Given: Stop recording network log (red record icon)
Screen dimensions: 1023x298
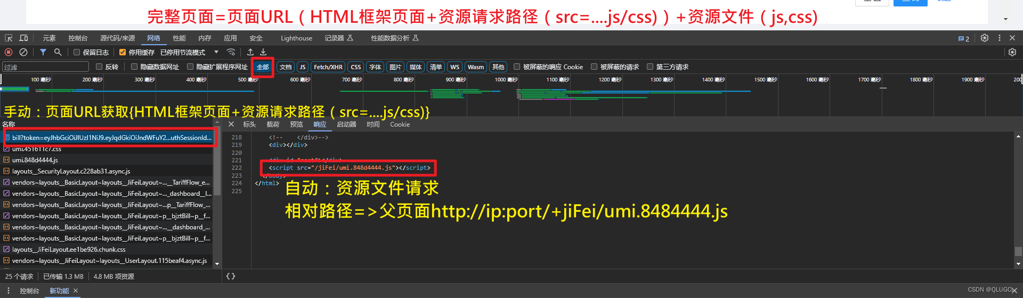Looking at the screenshot, I should 9,52.
